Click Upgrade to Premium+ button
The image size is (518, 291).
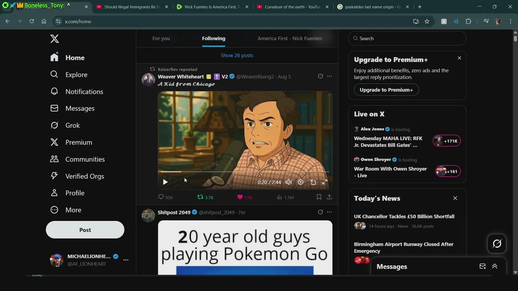coord(386,90)
